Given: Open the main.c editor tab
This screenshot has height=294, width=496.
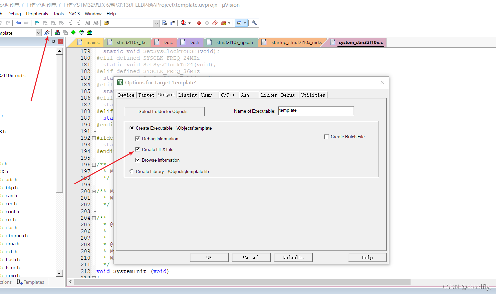Looking at the screenshot, I should tap(89, 42).
